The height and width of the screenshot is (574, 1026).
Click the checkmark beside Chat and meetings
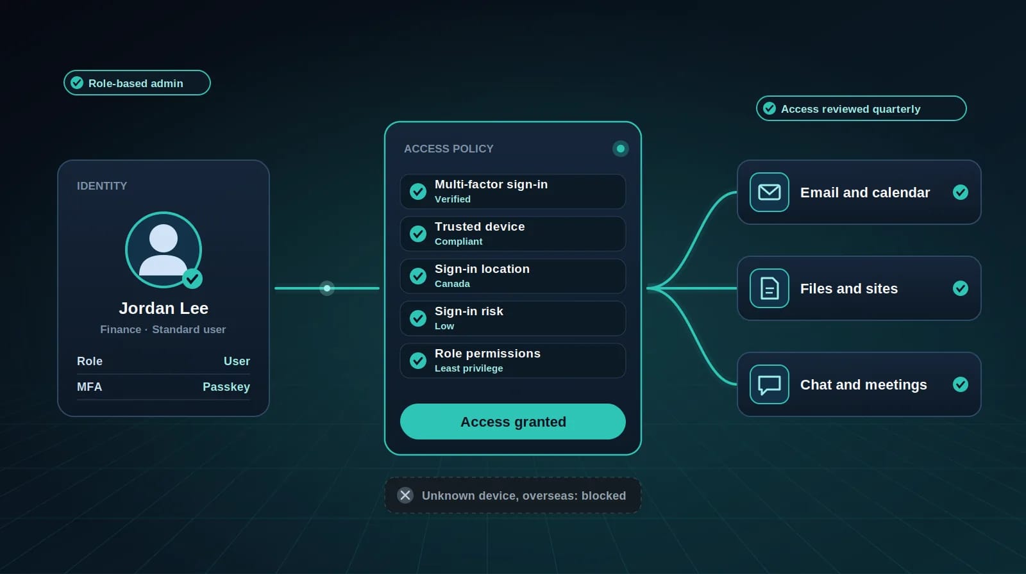(x=961, y=384)
